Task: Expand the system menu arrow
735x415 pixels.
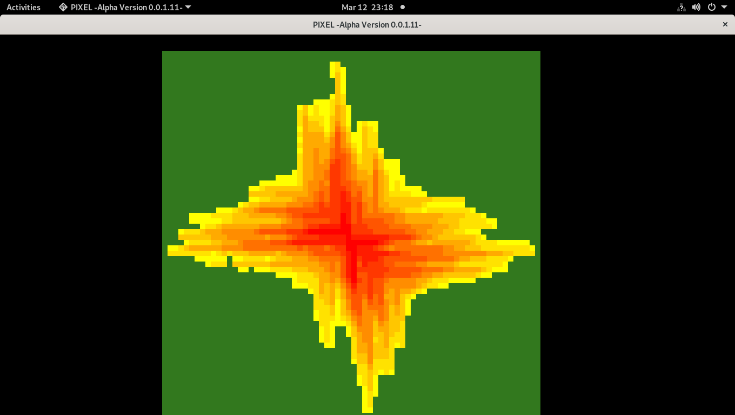Action: point(724,7)
